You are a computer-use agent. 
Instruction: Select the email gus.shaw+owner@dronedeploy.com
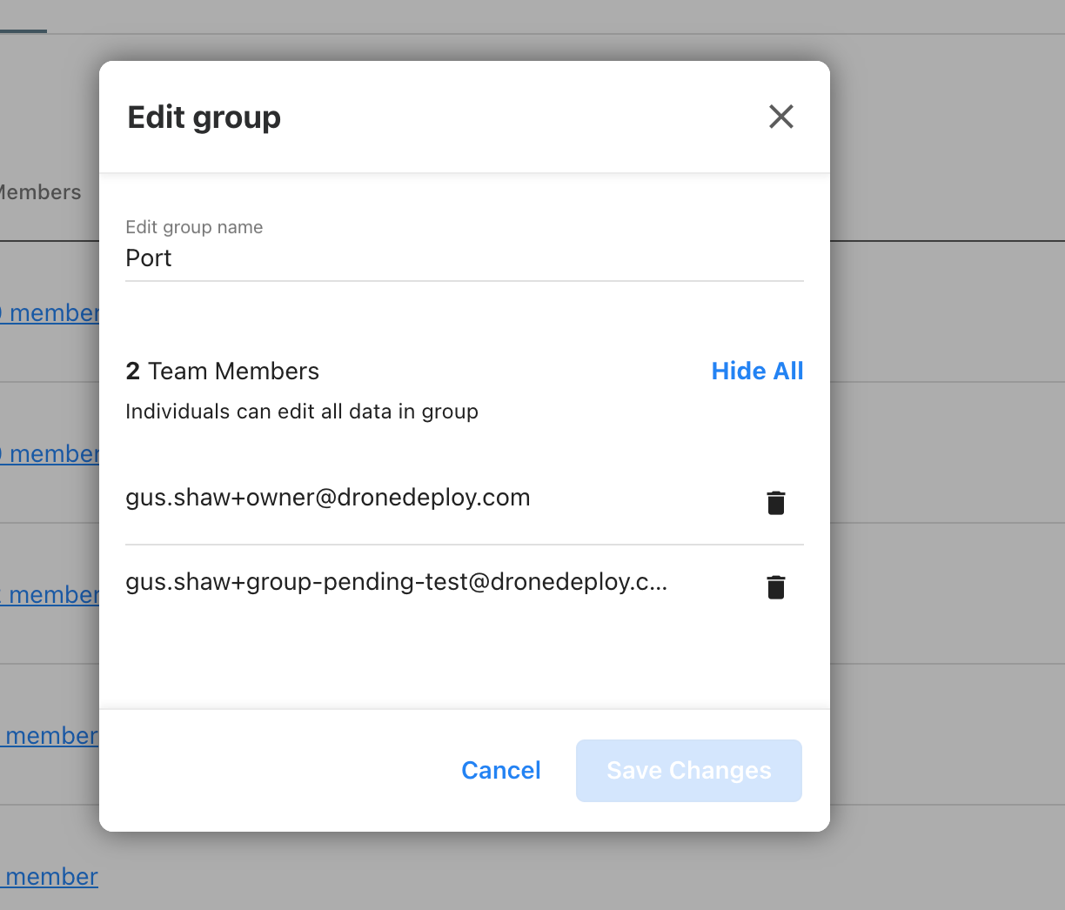point(328,497)
